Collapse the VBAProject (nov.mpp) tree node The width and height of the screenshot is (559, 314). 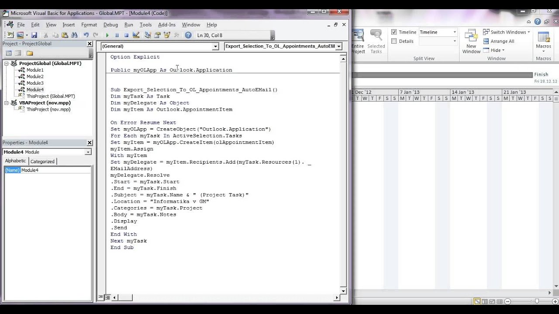[7, 103]
